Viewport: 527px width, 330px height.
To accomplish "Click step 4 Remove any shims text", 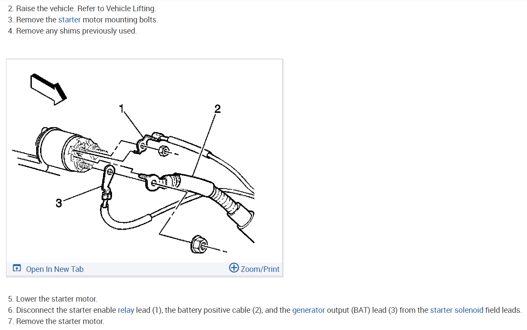I will [x=72, y=31].
